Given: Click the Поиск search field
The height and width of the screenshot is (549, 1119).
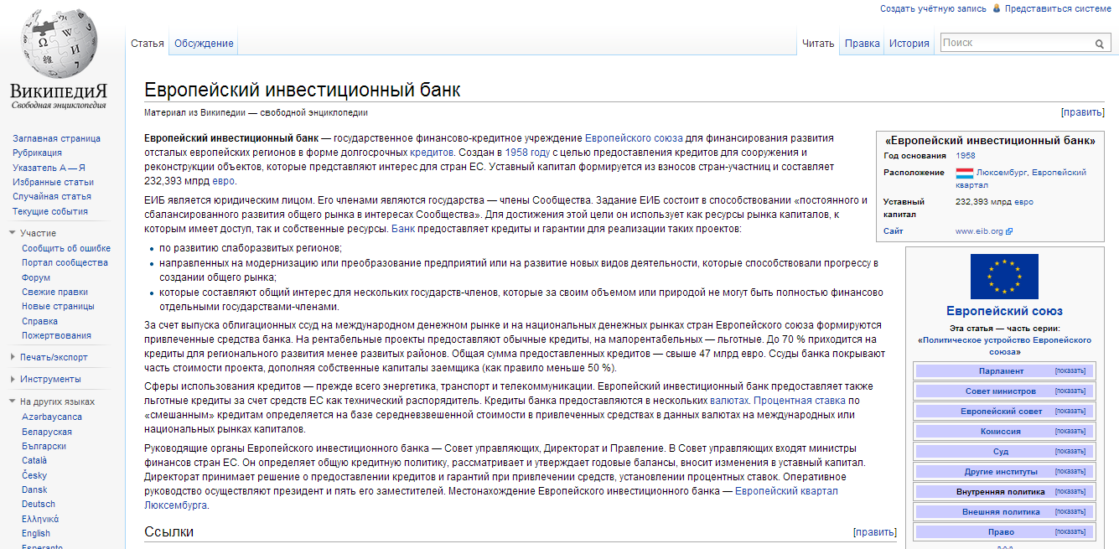Looking at the screenshot, I should coord(1016,43).
